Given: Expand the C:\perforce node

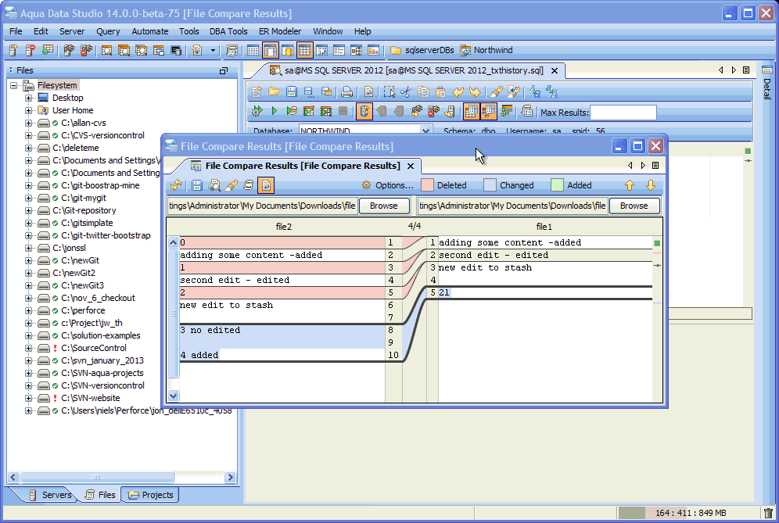Looking at the screenshot, I should pos(28,310).
